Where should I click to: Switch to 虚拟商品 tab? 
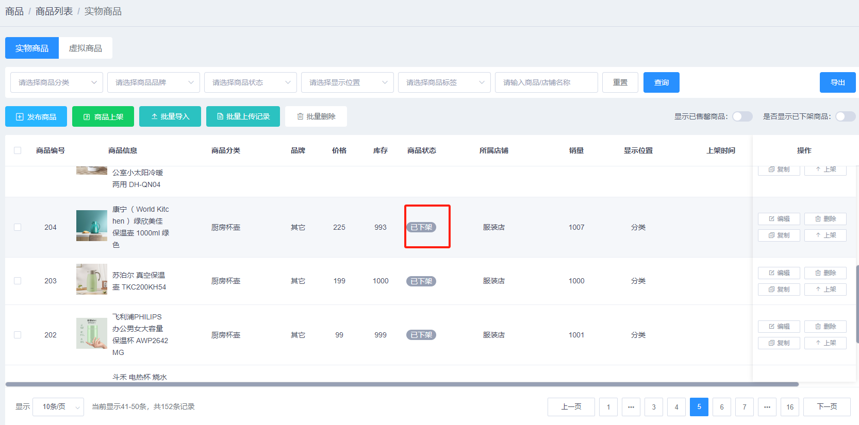tap(86, 48)
